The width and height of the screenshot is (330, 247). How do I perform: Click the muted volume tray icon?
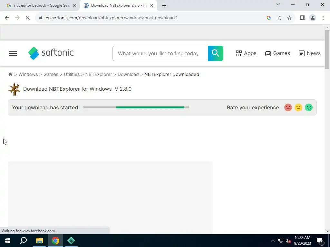point(288,241)
